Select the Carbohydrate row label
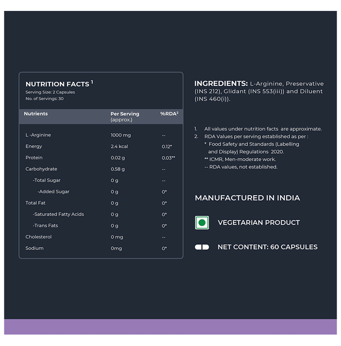Screen dimensions: 341x346 [x=41, y=169]
